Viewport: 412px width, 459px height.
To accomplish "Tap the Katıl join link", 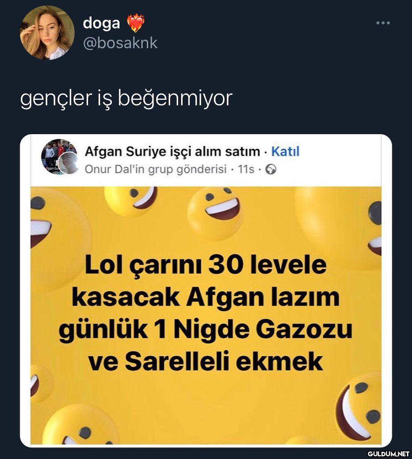I will tap(285, 152).
